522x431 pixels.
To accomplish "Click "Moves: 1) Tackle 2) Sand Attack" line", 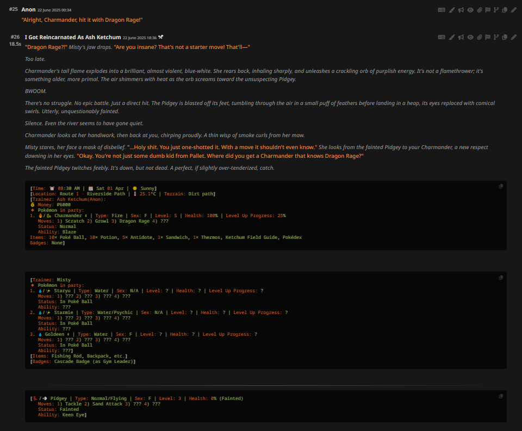I will [99, 404].
